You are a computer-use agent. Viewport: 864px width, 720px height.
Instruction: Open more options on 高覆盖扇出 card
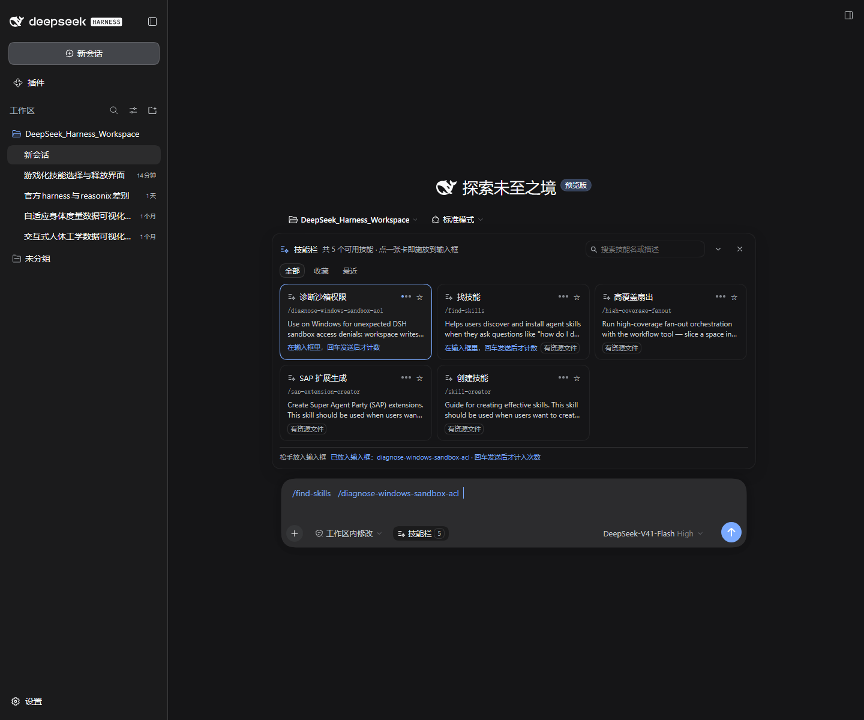(721, 296)
